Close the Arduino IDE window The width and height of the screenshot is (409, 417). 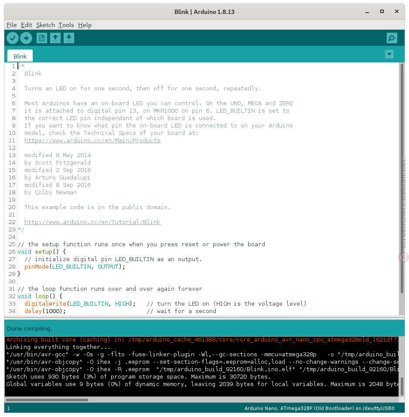397,11
